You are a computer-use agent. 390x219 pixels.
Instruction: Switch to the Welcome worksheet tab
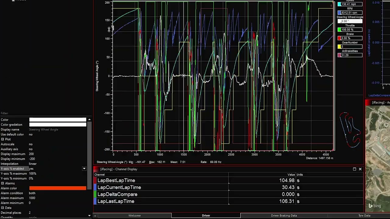(x=134, y=216)
